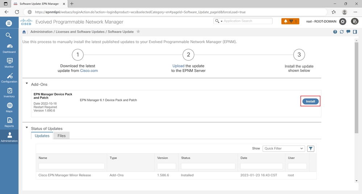This screenshot has height=194, width=362.
Task: Open Licenses and Software Updates breadcrumb
Action: coord(80,32)
